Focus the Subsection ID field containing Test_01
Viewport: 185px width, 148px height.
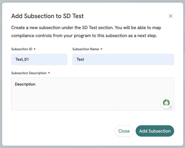(x=39, y=60)
